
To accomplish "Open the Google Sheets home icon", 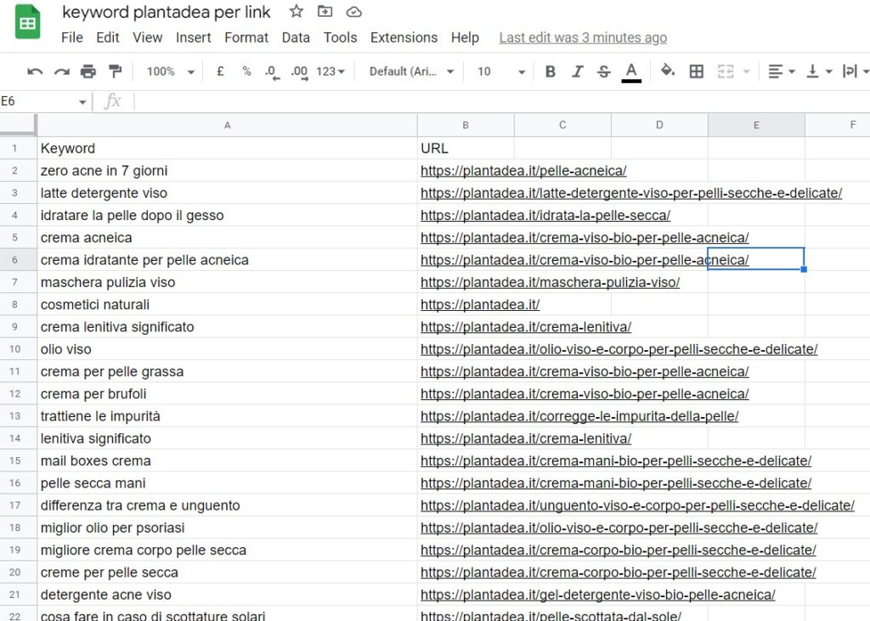I will click(28, 21).
